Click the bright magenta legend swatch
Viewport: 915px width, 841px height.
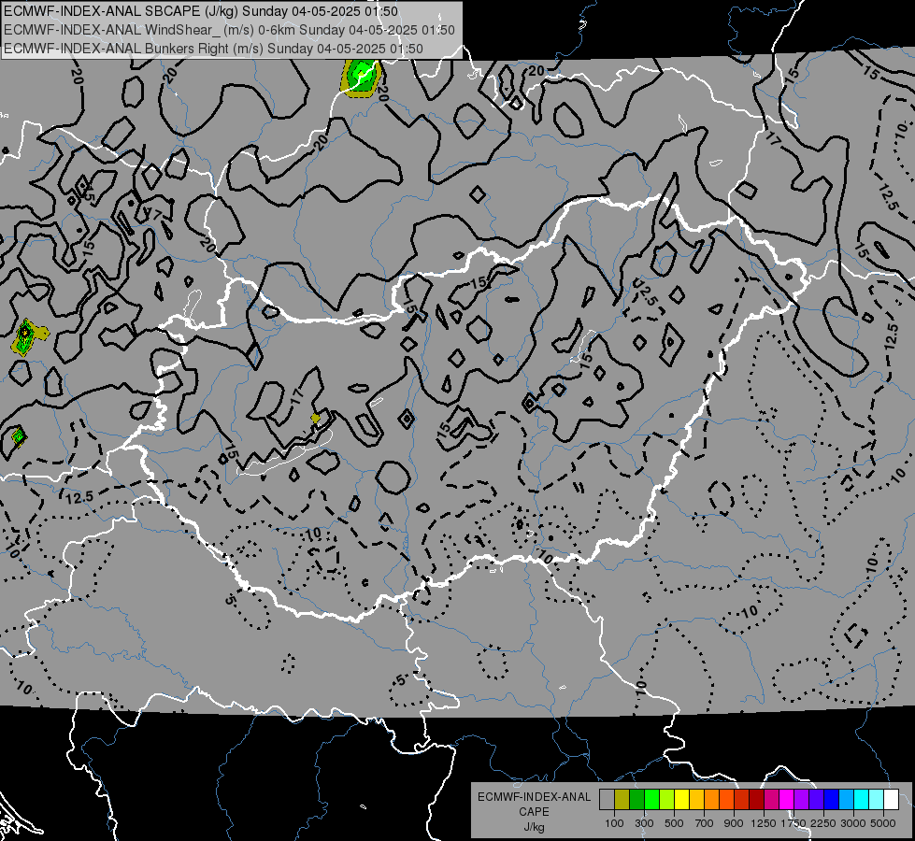tap(787, 800)
